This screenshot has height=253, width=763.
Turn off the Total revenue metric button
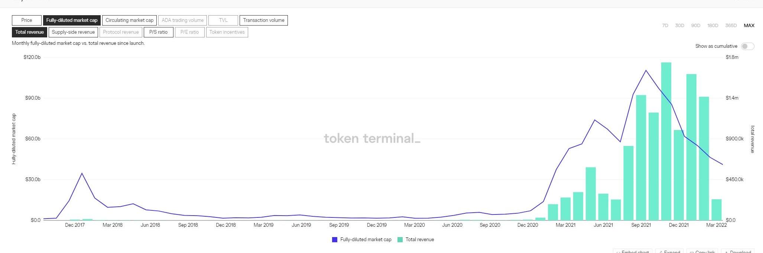(x=29, y=32)
